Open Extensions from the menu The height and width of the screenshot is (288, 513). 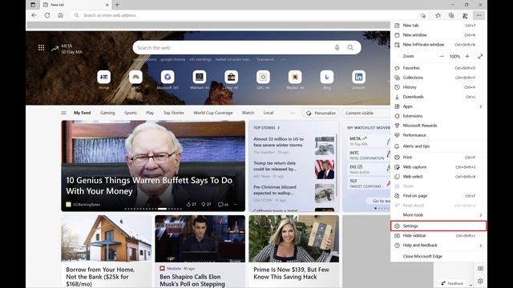coord(438,116)
